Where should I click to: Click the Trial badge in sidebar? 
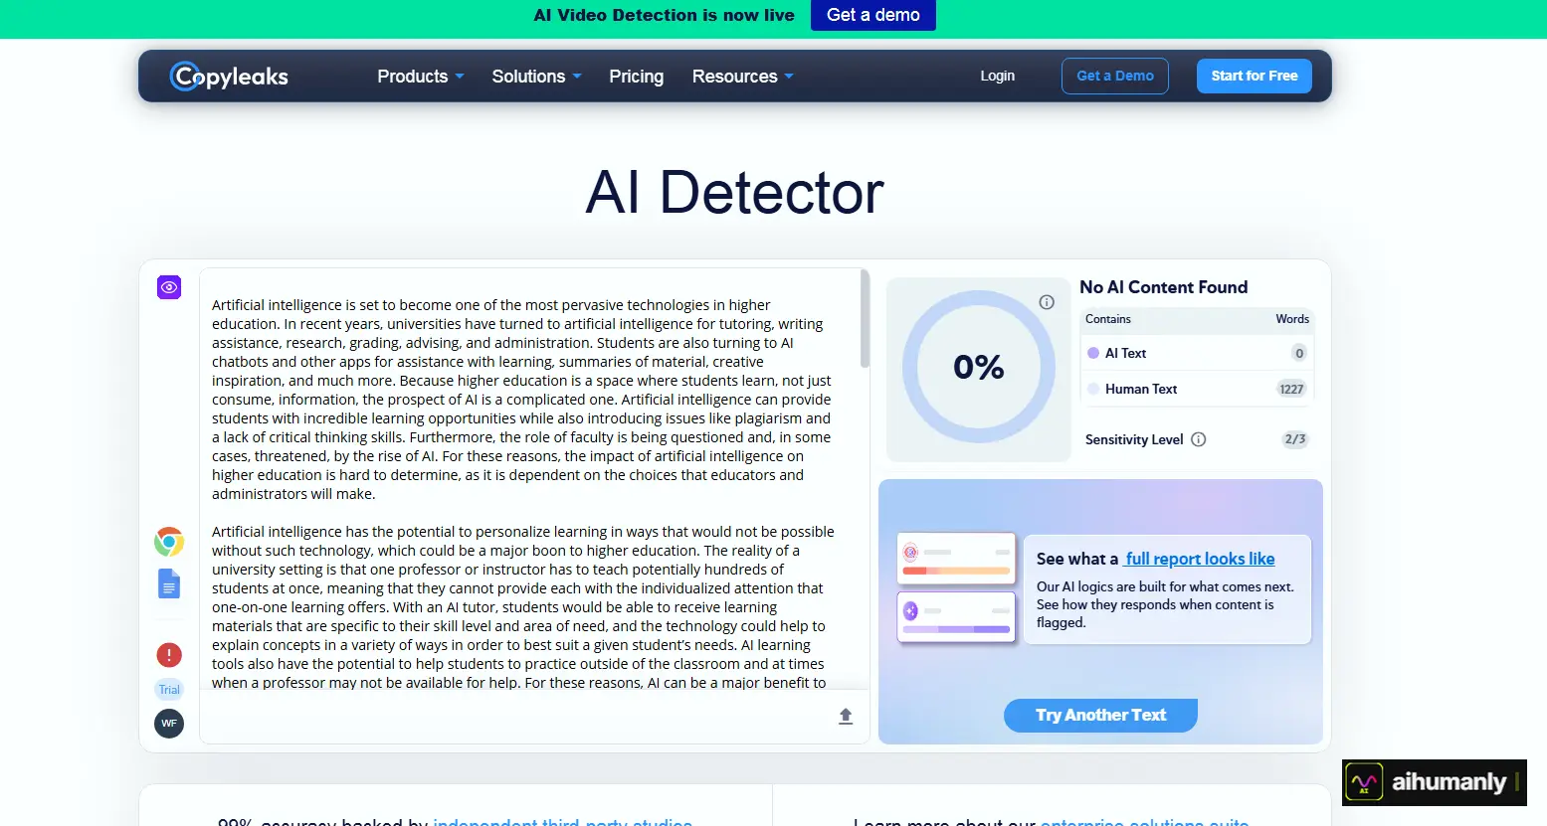169,690
